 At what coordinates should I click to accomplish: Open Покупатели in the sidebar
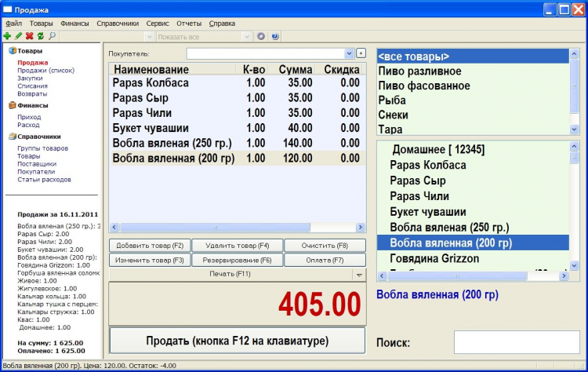click(36, 172)
